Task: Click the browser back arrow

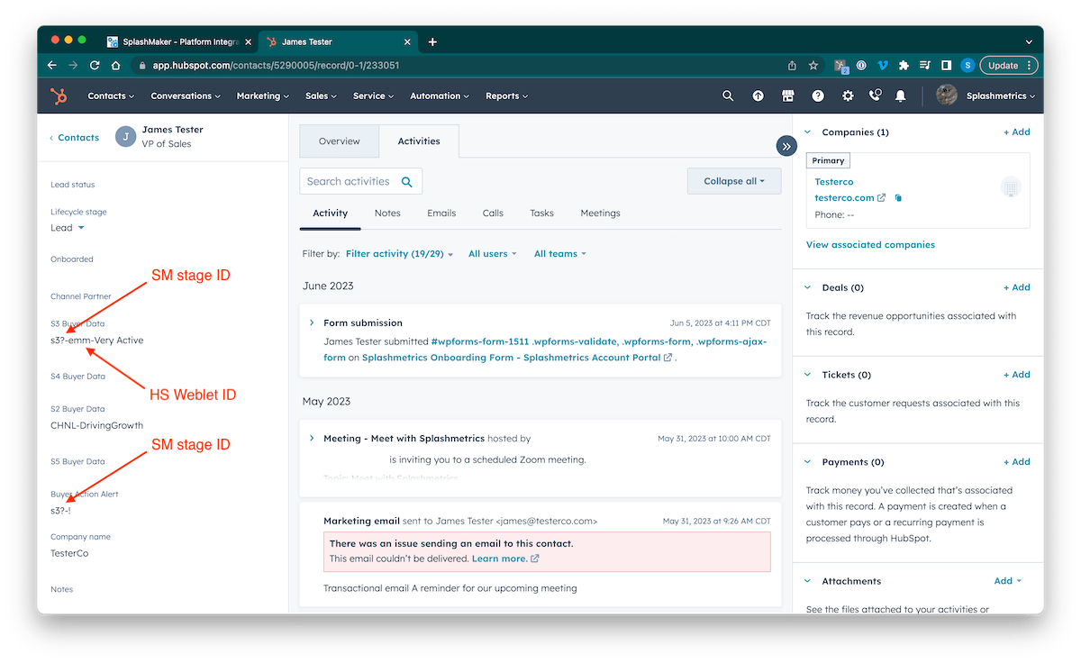Action: tap(52, 65)
